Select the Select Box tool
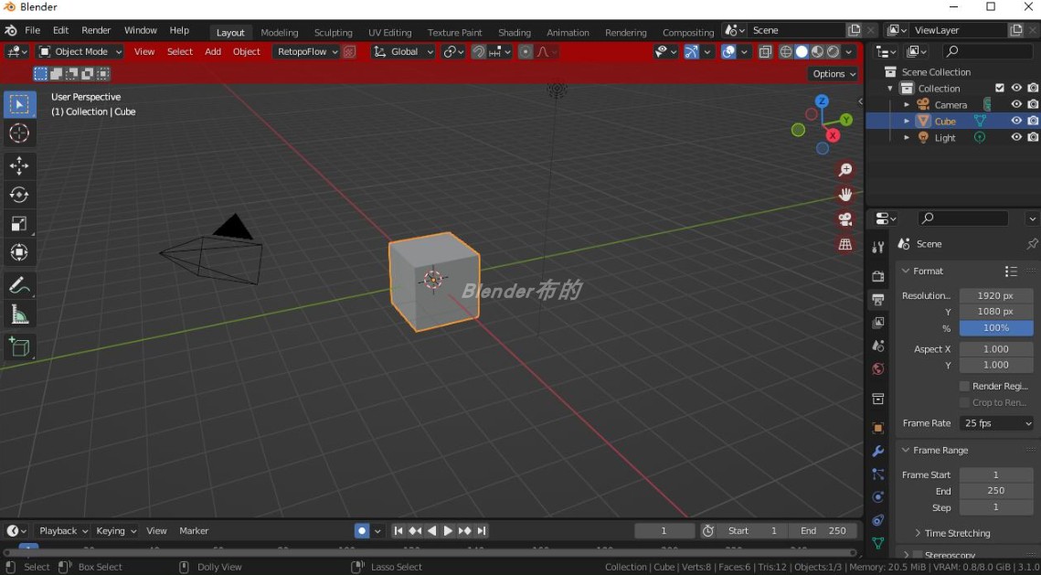Screen dimensions: 1041x575 (x=19, y=104)
